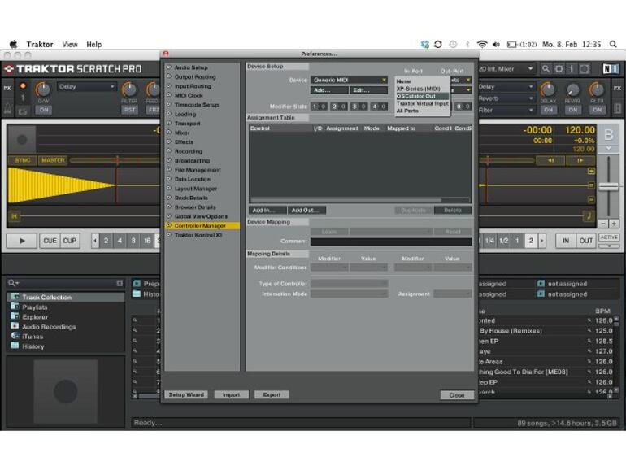
Task: Click the Native Instruments NI logo
Action: tap(611, 69)
